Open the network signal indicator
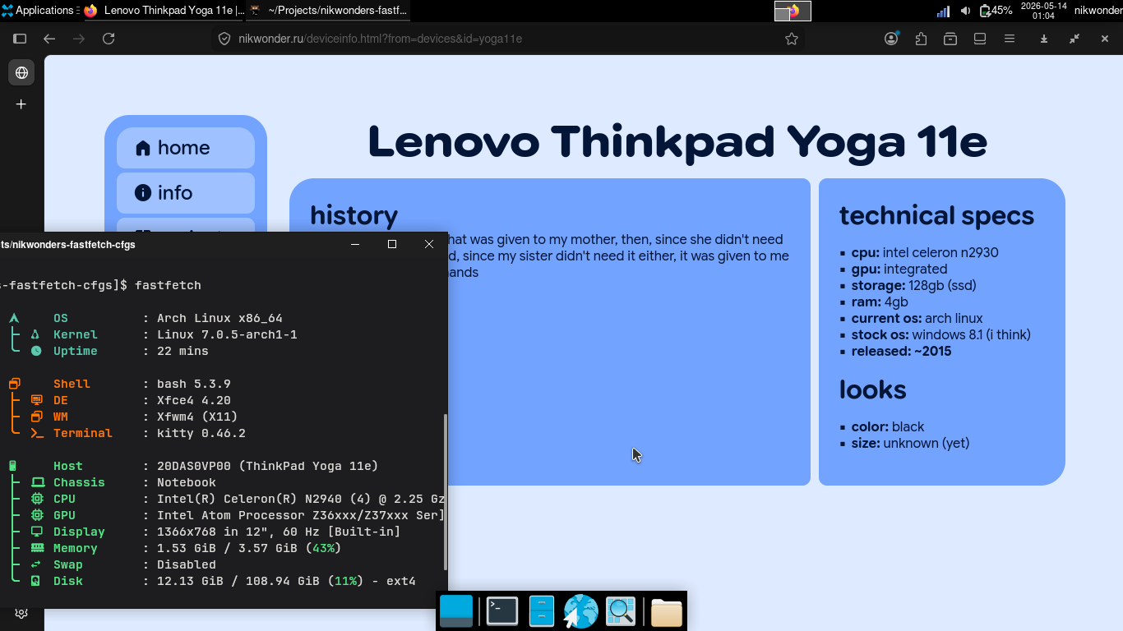The width and height of the screenshot is (1123, 631). [943, 11]
